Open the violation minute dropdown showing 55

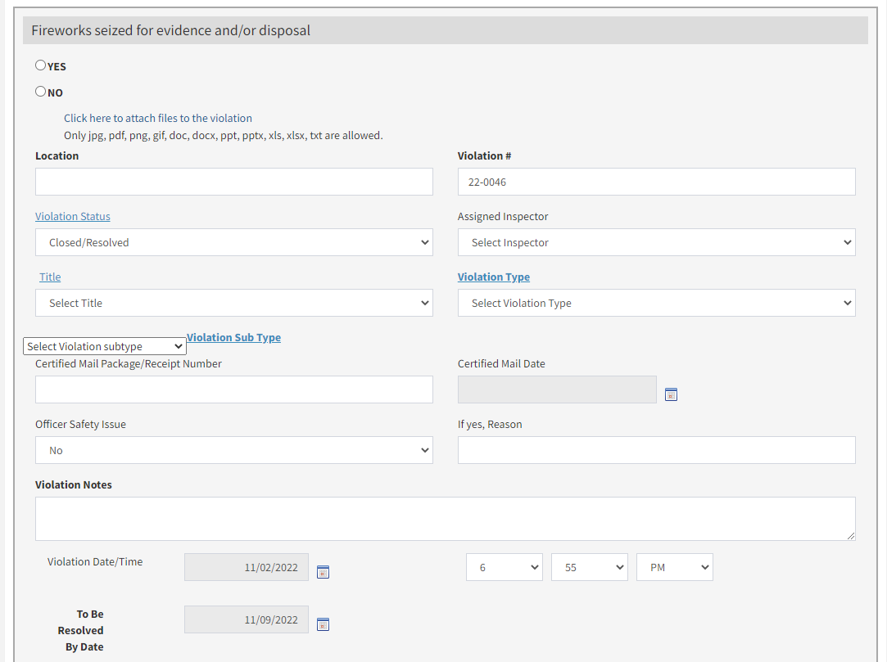pyautogui.click(x=590, y=568)
